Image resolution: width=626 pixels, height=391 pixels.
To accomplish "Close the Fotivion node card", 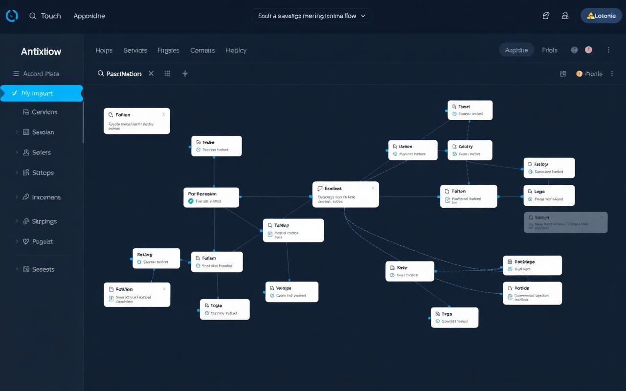I will point(164,289).
